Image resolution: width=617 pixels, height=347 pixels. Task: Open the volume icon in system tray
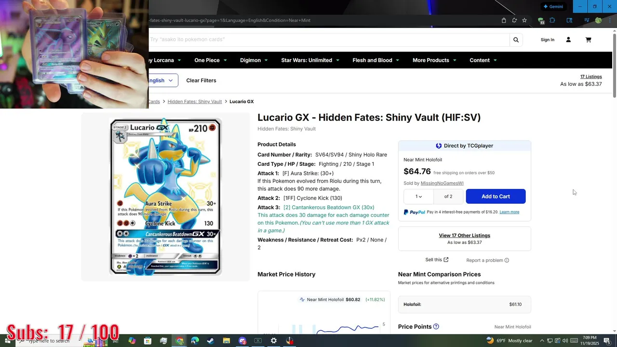[565, 341]
